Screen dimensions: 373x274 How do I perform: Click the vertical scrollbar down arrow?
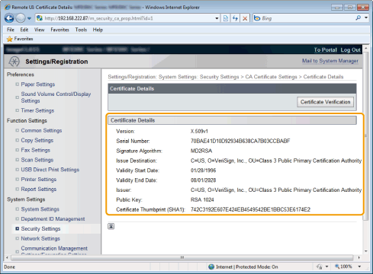tap(366, 251)
